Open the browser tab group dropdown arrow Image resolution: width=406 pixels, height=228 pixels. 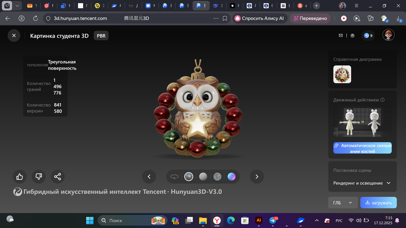17,6
